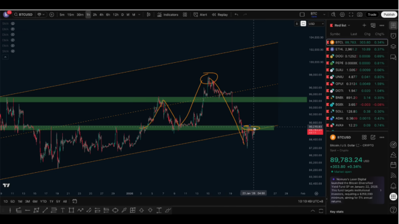This screenshot has height=224, width=399.
Task: Collapse the indicator legend arrow
Action: 5,57
